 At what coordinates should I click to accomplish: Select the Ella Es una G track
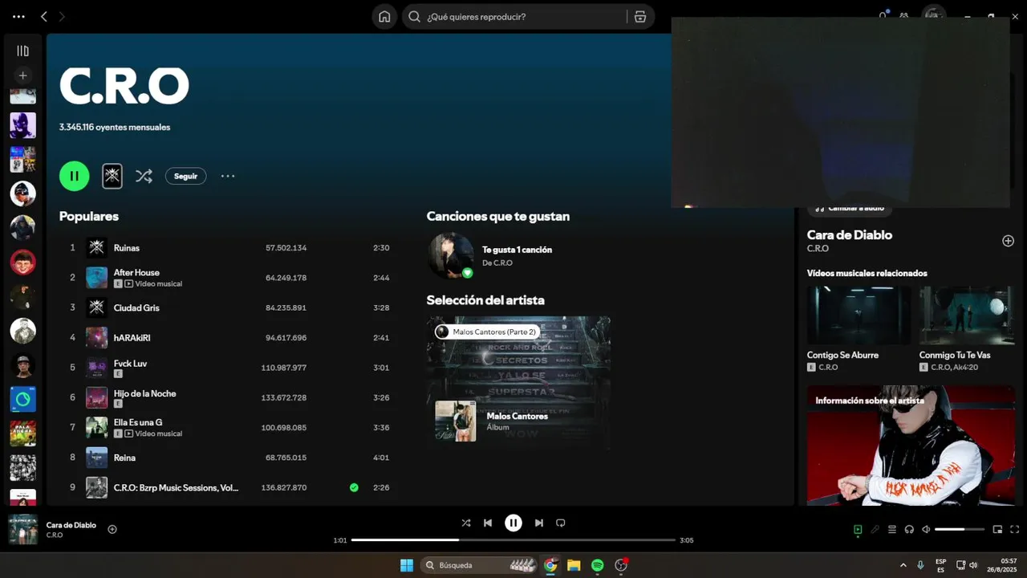(x=138, y=422)
